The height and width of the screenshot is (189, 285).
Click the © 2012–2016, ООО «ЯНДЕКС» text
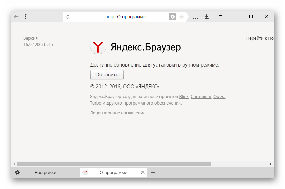126,87
